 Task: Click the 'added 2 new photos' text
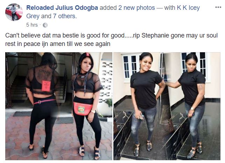[127, 8]
